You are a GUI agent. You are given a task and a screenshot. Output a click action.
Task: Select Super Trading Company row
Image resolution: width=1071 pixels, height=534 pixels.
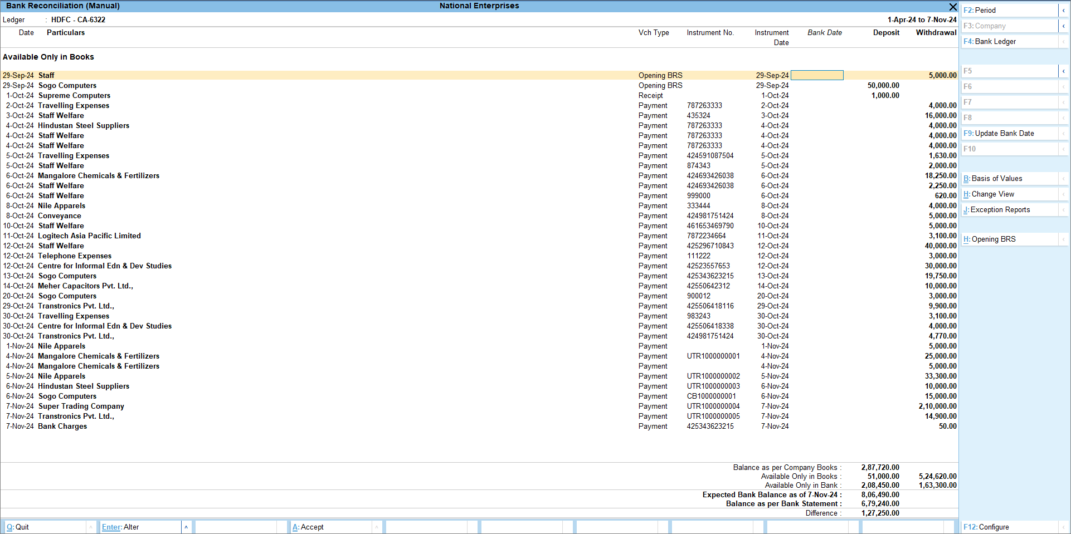pos(479,406)
